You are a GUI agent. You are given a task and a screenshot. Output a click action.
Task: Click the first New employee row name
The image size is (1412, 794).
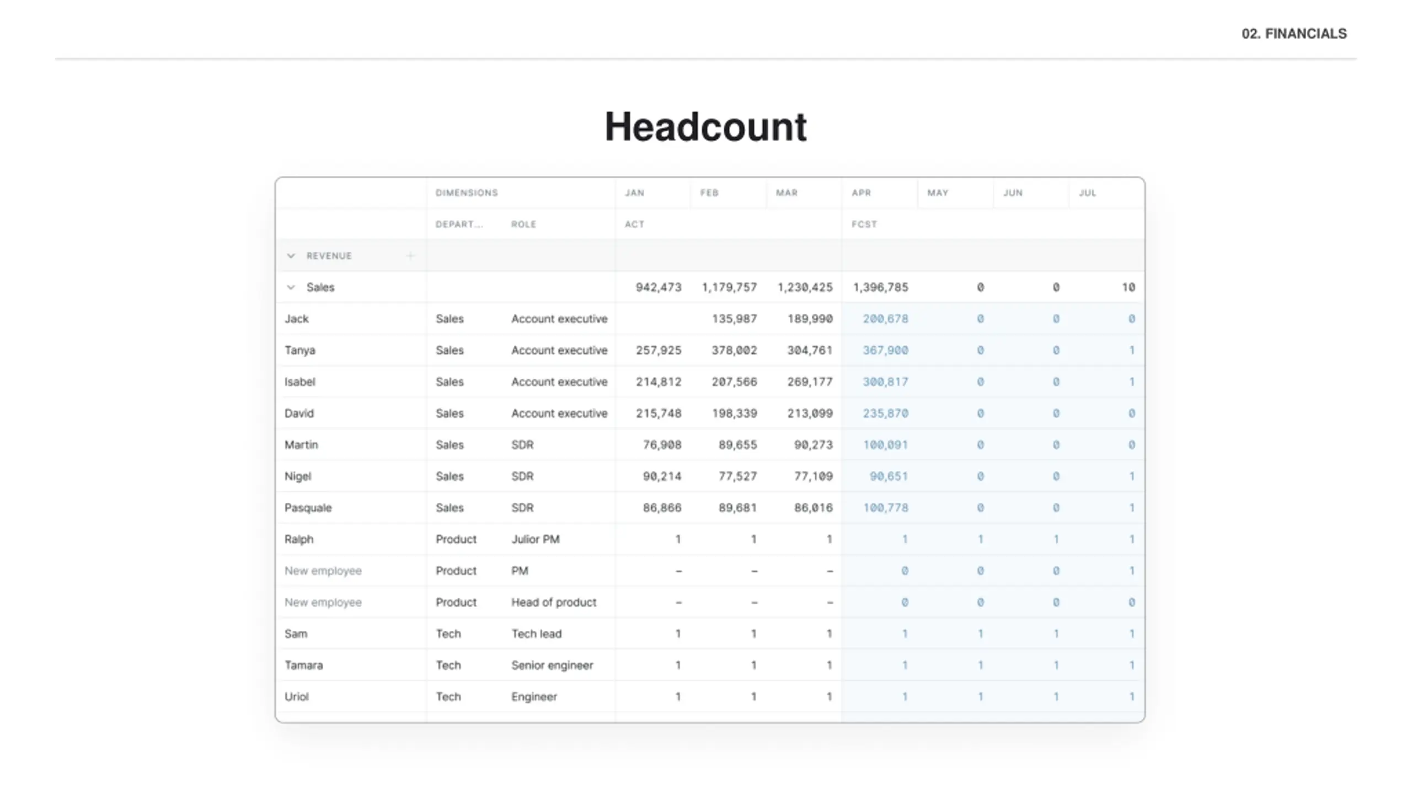click(323, 571)
